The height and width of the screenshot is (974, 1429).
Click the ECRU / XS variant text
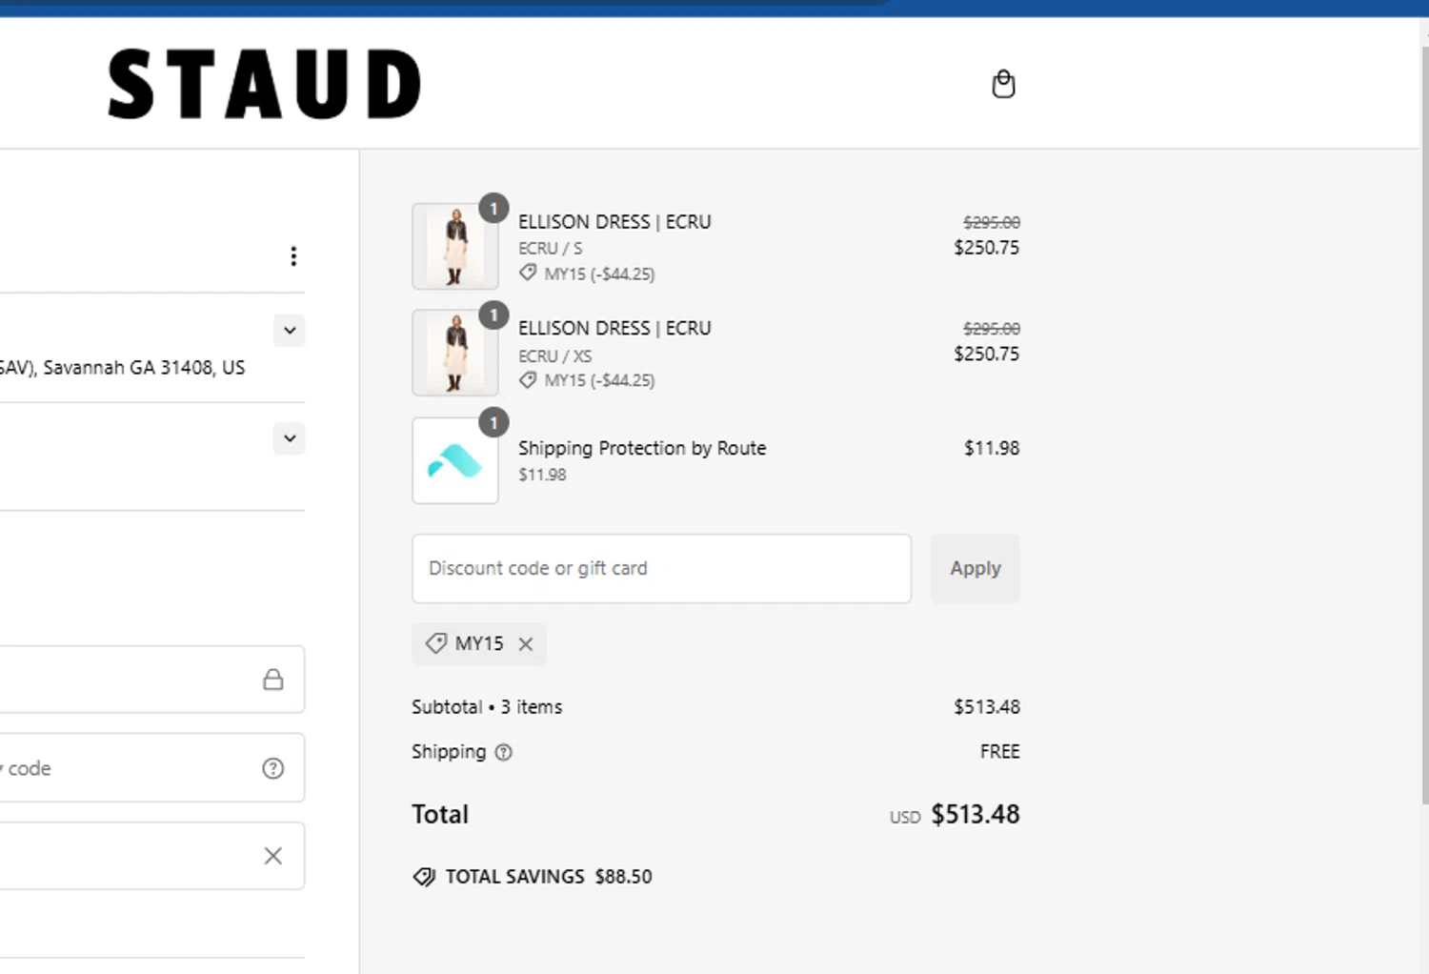coord(555,356)
